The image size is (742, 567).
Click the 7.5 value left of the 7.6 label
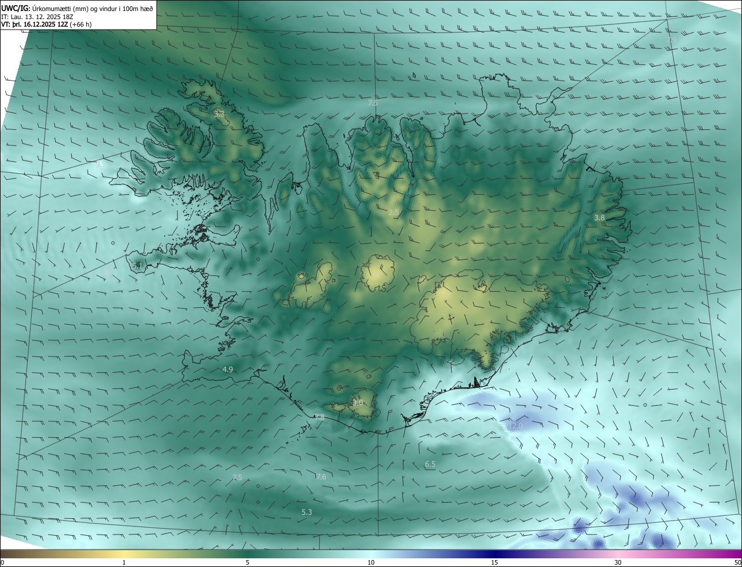tap(237, 478)
